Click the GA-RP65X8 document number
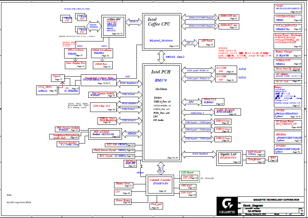 click(x=254, y=211)
